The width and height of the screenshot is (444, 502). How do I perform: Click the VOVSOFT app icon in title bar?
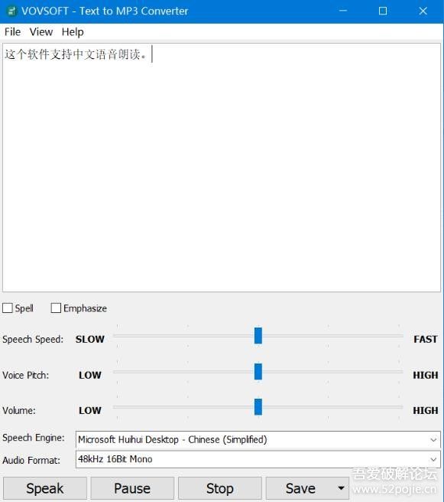pyautogui.click(x=11, y=11)
